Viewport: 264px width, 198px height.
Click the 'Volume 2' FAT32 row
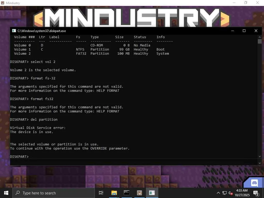click(92, 54)
